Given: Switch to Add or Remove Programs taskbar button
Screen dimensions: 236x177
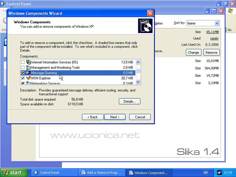Looking at the screenshot, I should click(102, 173).
